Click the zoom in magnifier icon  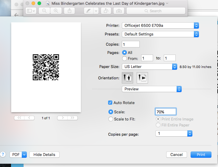pyautogui.click(x=56, y=11)
